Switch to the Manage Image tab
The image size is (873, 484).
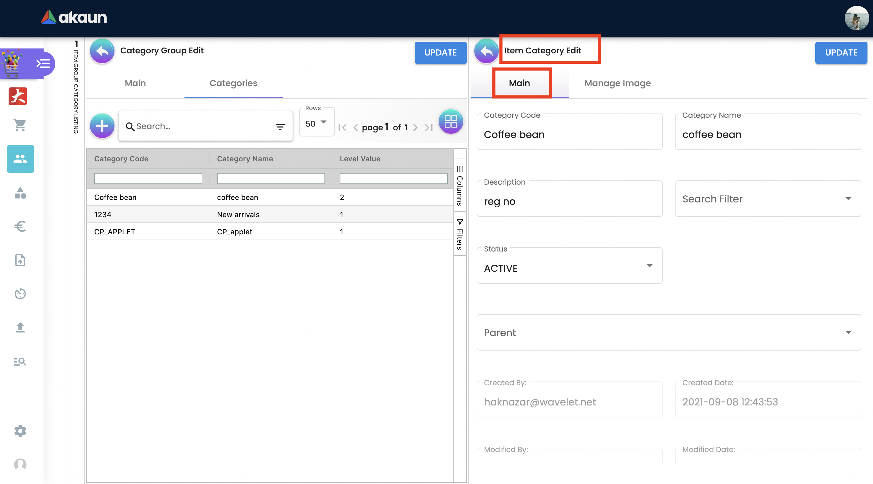pos(618,83)
